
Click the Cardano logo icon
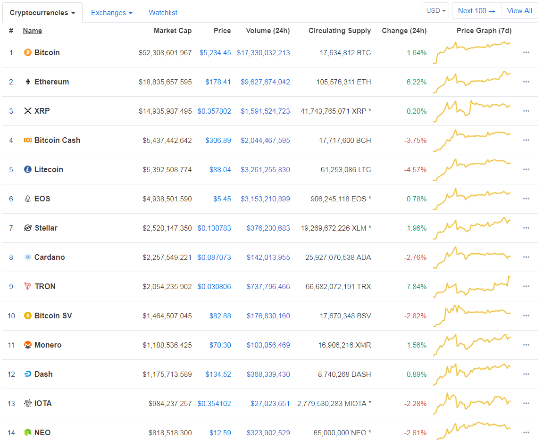(x=28, y=257)
